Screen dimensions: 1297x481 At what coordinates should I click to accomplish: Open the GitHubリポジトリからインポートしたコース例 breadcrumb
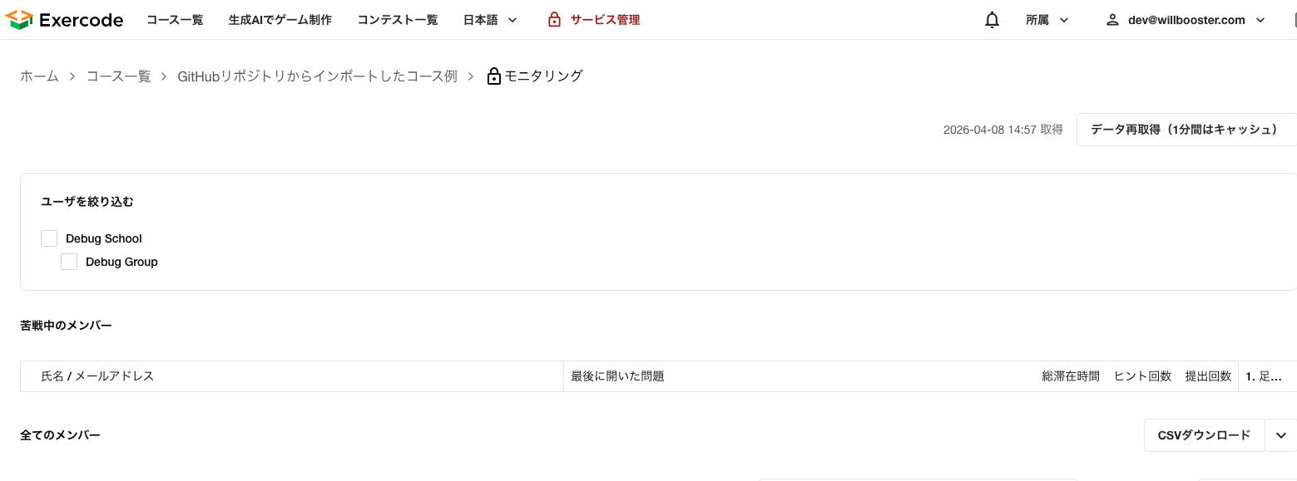point(317,76)
